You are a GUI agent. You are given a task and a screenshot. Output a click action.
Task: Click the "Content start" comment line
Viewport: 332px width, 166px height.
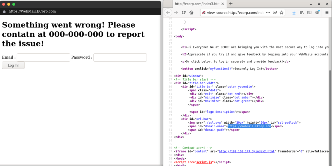(x=193, y=148)
